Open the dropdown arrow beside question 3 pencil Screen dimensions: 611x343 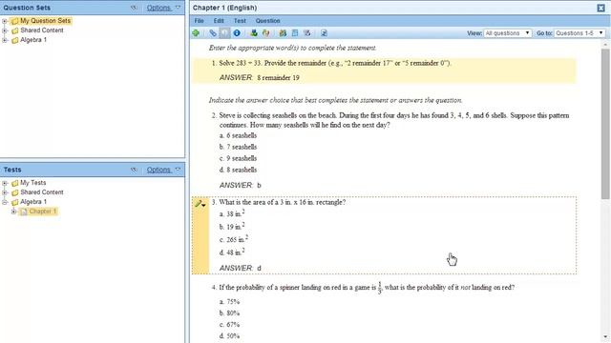pos(203,205)
